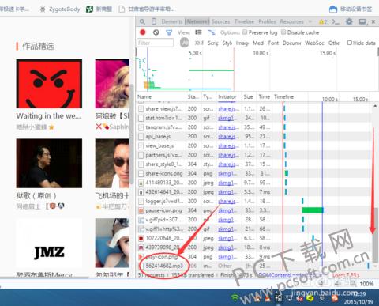379x306 pixels.
Task: Toggle the blue filter funnel icon
Action: pos(169,32)
